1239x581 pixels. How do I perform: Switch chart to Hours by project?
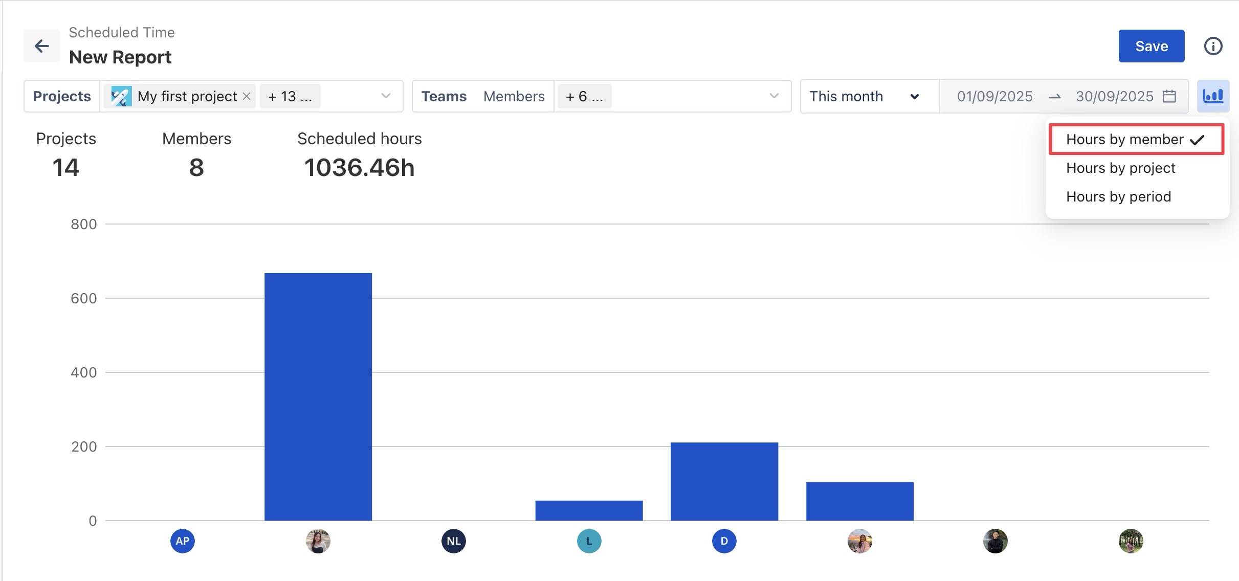(1120, 168)
